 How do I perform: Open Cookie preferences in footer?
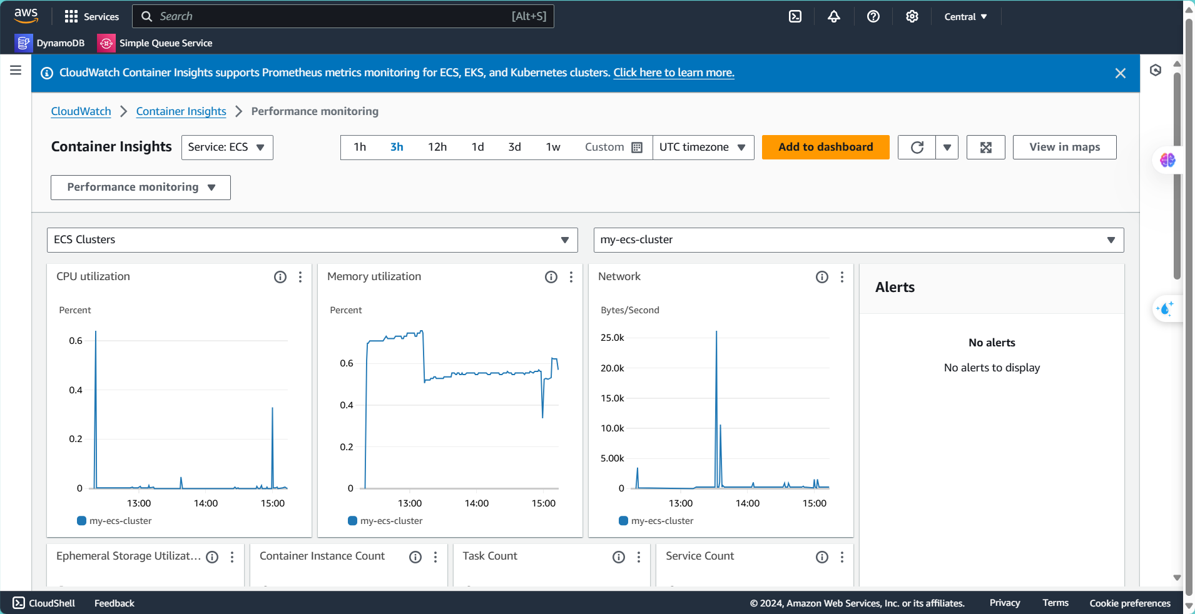tap(1130, 603)
